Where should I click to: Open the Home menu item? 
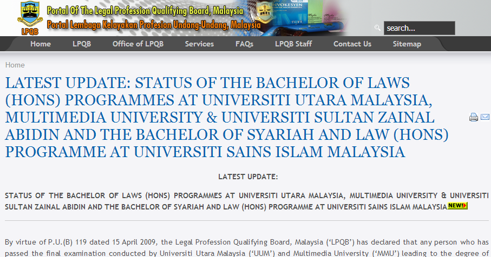click(x=41, y=44)
